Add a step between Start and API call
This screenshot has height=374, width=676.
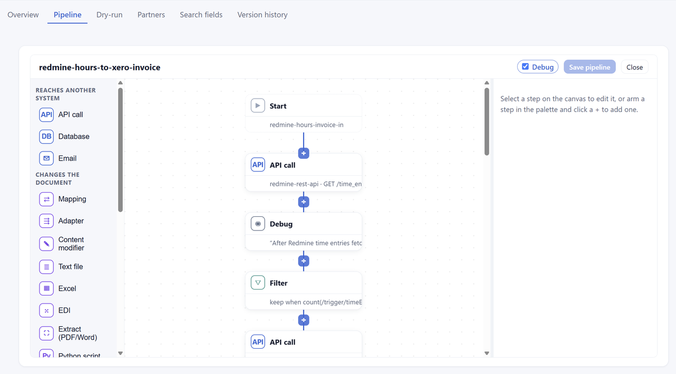coord(304,153)
